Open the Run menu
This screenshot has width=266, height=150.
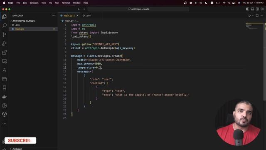[57, 3]
